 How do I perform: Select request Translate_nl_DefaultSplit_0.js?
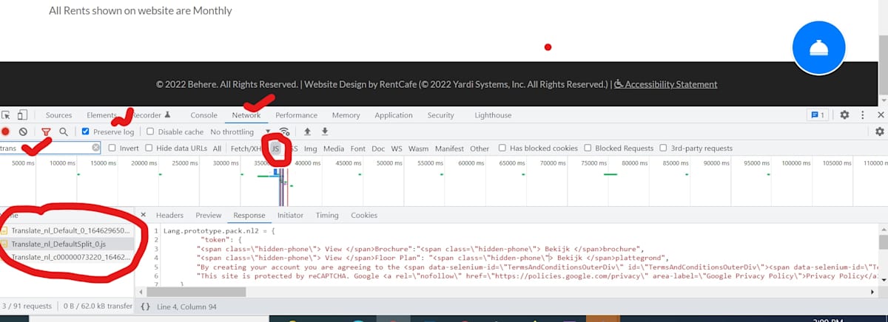(66, 244)
